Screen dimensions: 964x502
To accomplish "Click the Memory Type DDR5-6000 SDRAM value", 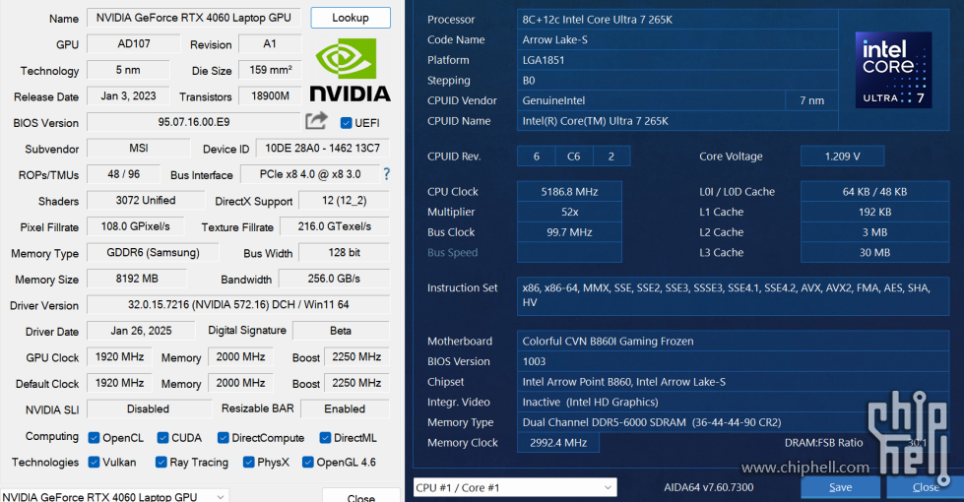I will coord(733,422).
